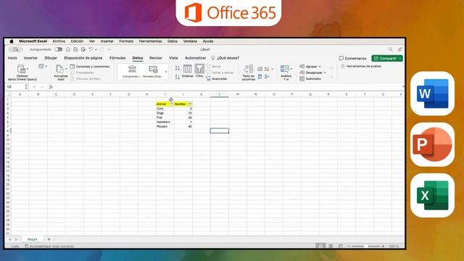
Task: Click the PowerPoint app icon
Action: tap(432, 144)
